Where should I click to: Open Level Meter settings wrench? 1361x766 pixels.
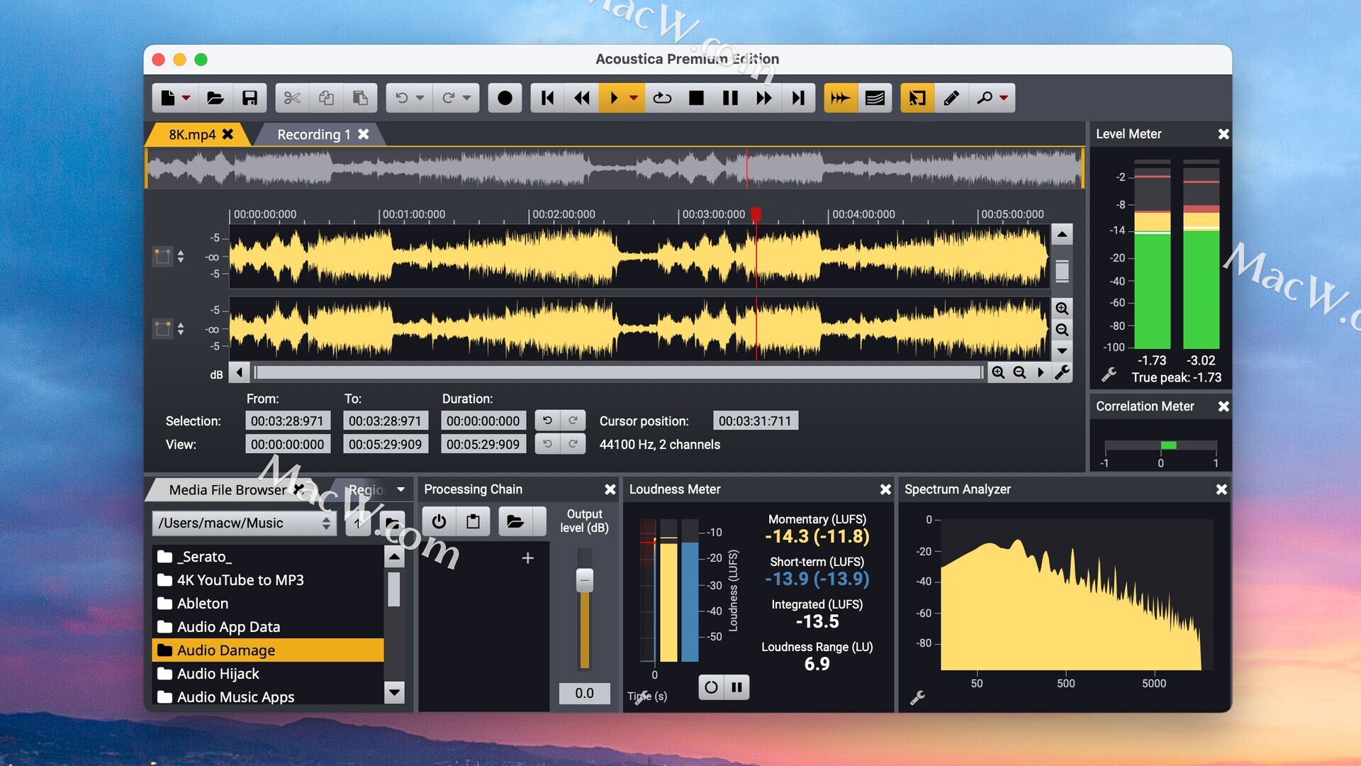1109,374
